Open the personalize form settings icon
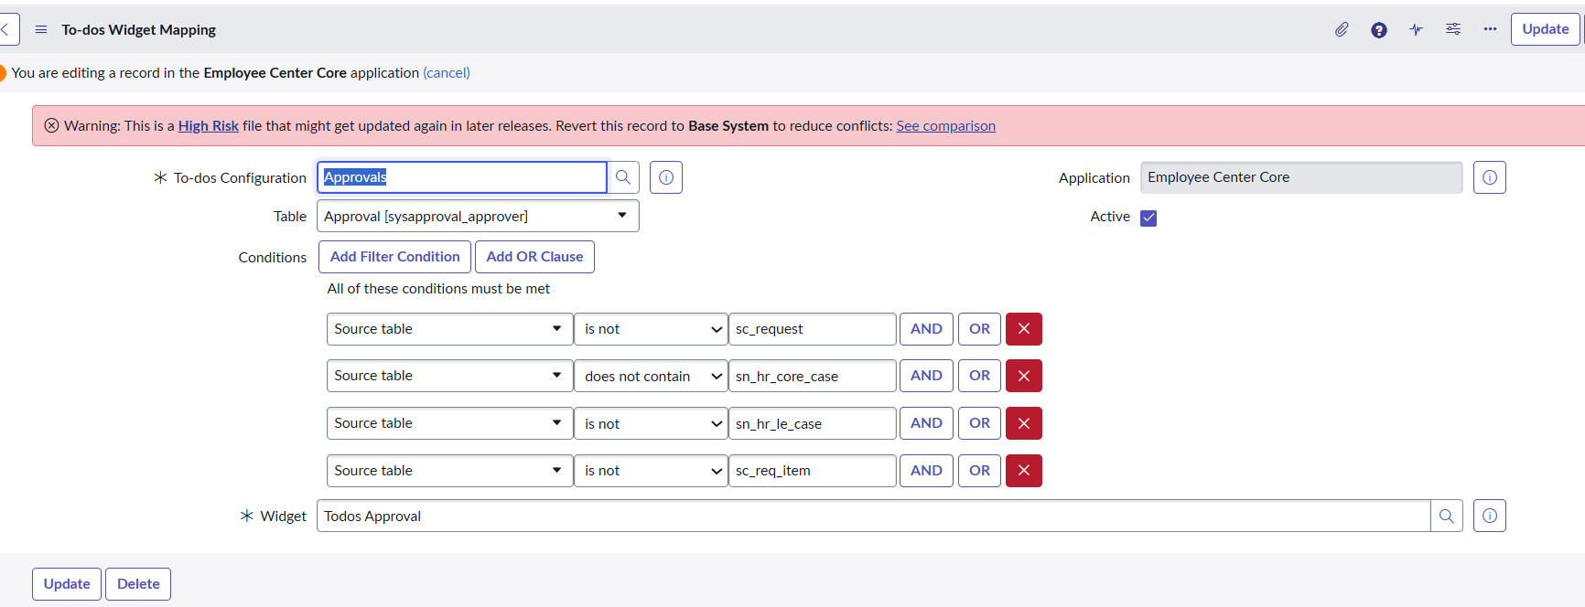This screenshot has height=607, width=1585. (1452, 29)
